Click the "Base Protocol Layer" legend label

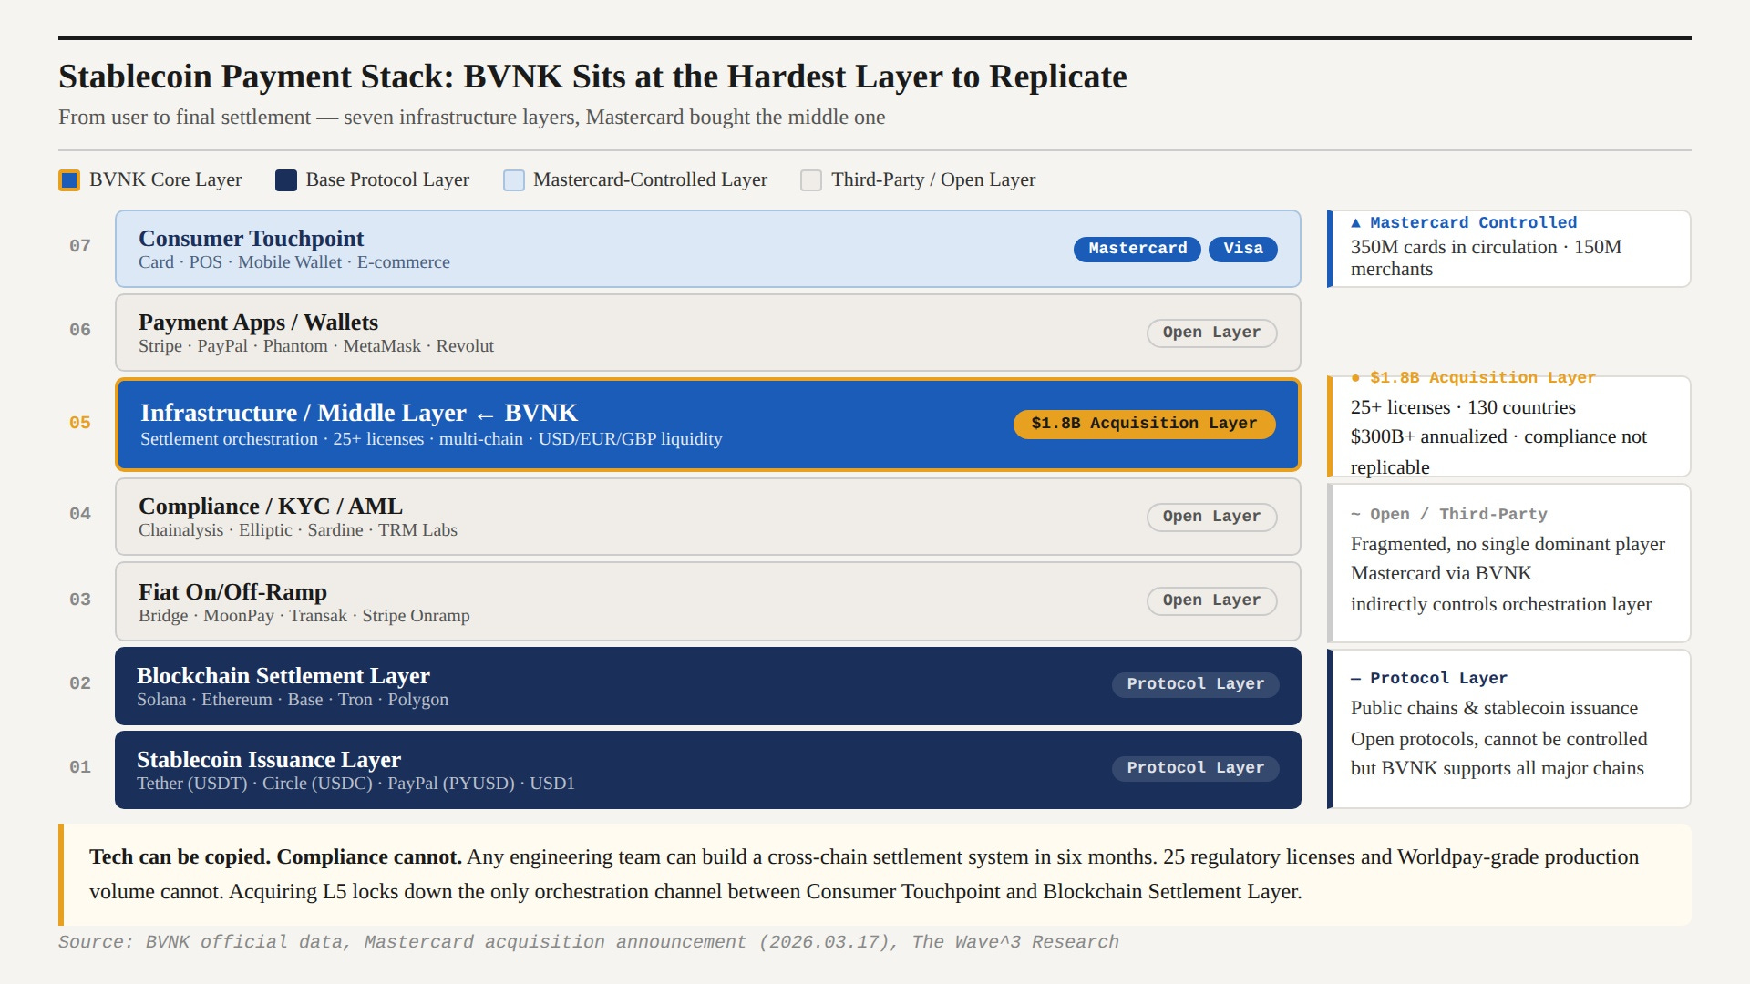click(x=387, y=180)
